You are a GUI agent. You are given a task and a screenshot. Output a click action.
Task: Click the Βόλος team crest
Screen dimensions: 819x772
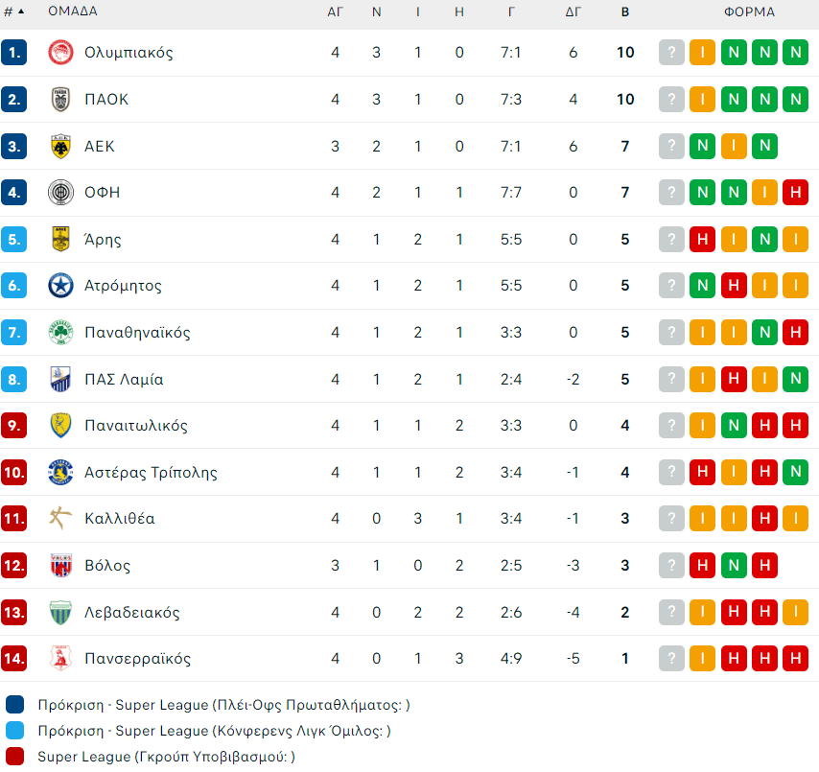coord(60,566)
